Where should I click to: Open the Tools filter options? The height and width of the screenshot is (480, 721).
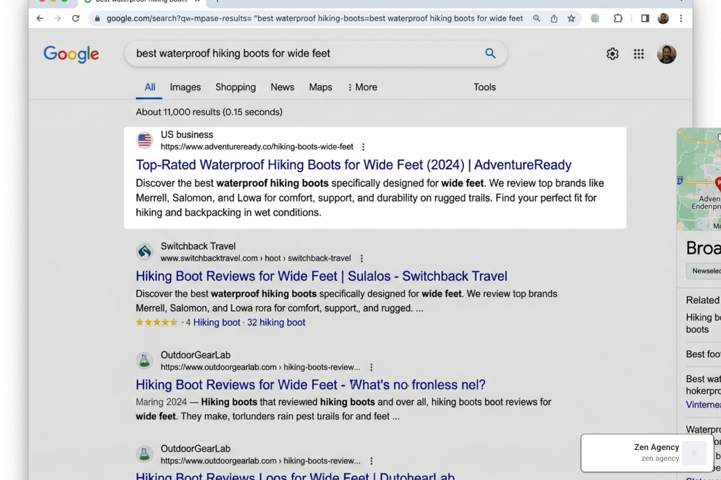(484, 87)
